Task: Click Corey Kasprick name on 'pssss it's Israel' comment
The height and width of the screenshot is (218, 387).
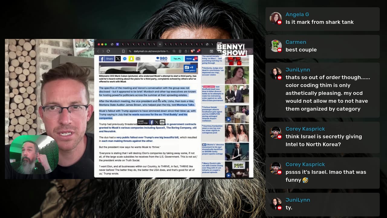Action: [x=305, y=164]
